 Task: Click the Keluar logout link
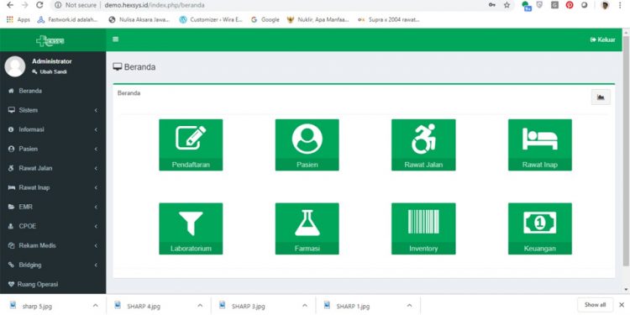tap(602, 39)
